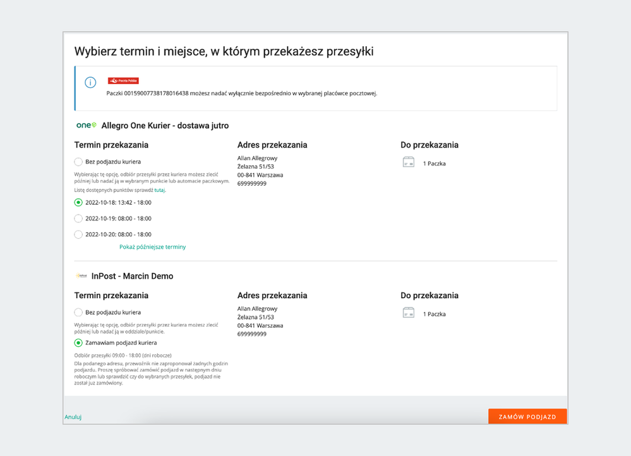Image resolution: width=631 pixels, height=456 pixels.
Task: Select 'Bez podjazdu kuriera' for Allegro One
Action: (78, 161)
